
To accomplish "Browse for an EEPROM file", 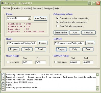I will (90, 43).
